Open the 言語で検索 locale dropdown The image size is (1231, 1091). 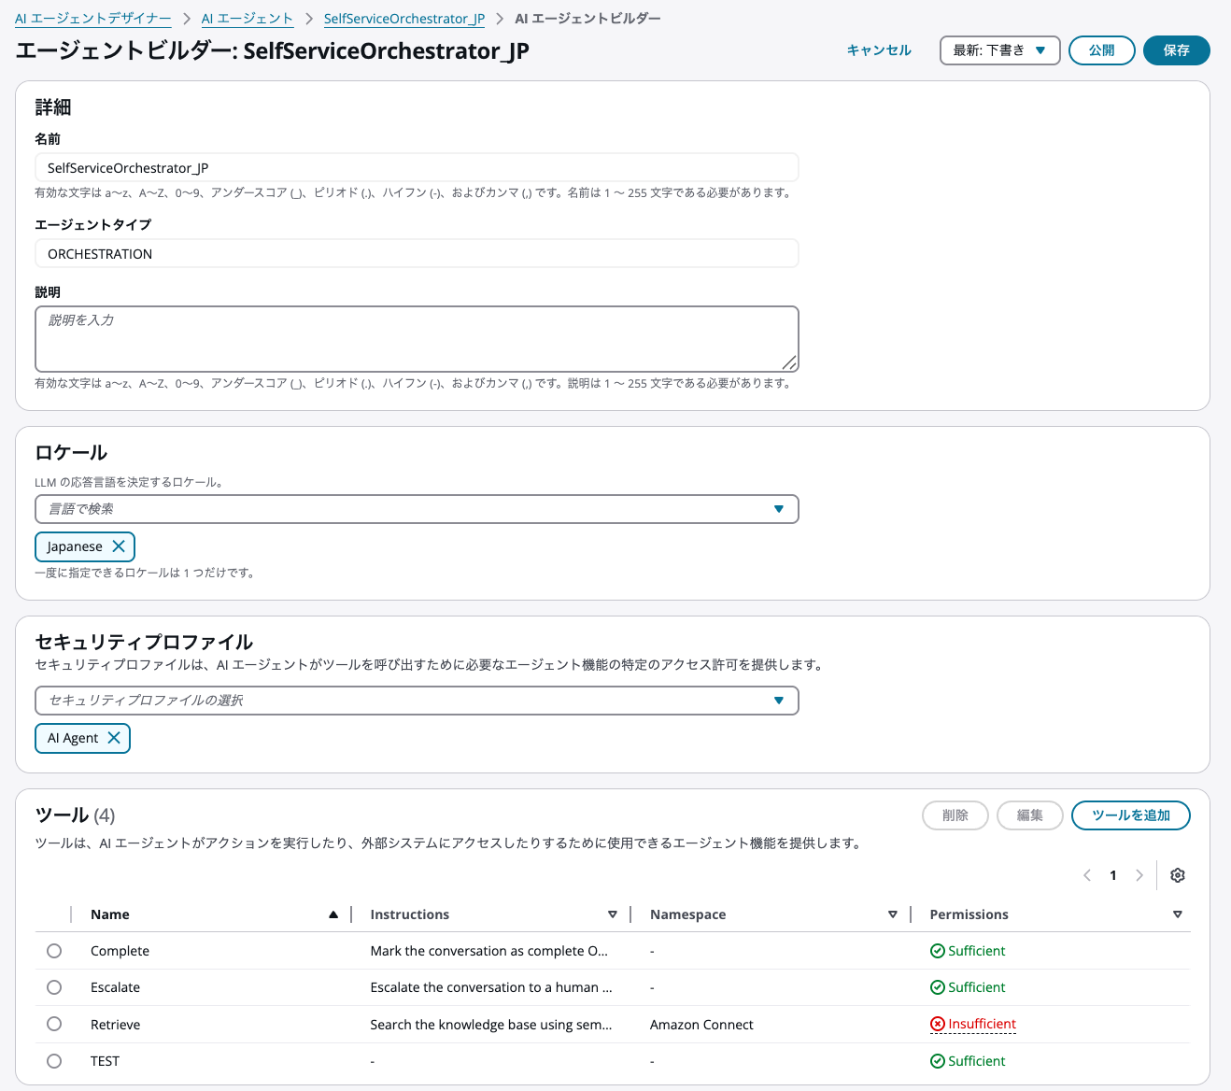417,509
